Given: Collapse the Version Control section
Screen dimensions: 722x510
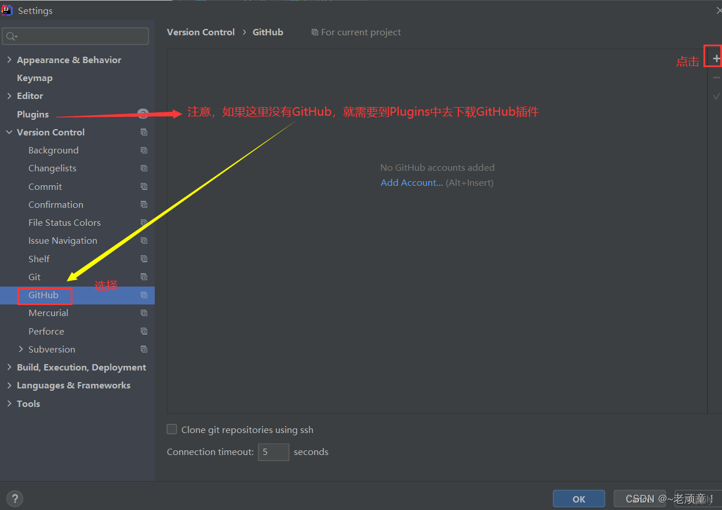Looking at the screenshot, I should [x=9, y=132].
